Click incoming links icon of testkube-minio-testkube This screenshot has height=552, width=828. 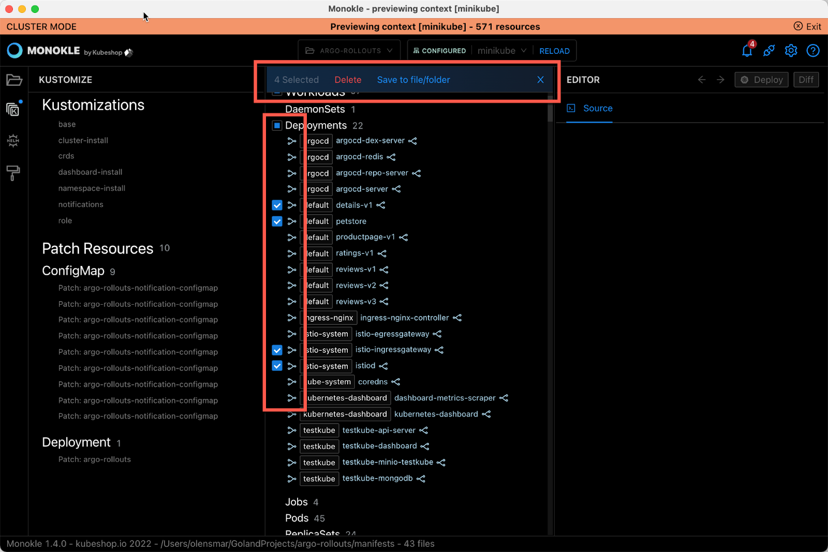292,463
